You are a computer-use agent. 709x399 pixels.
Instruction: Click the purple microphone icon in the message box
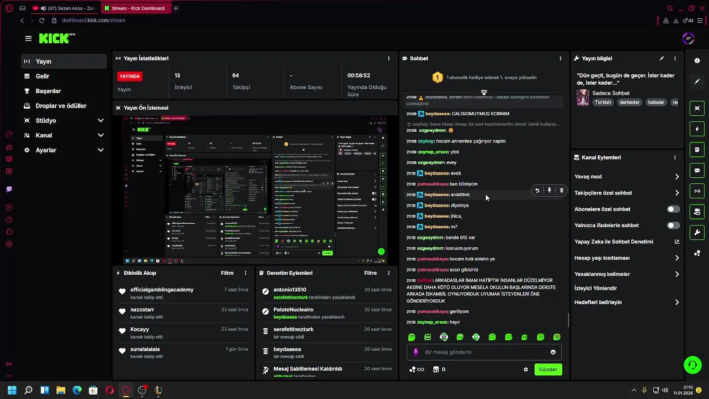(x=416, y=352)
